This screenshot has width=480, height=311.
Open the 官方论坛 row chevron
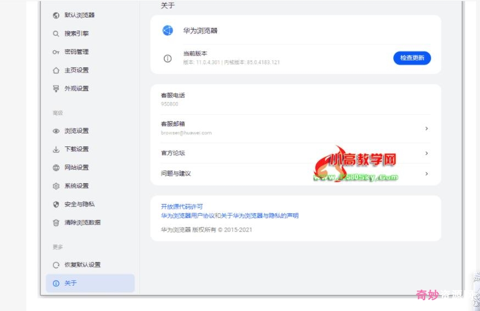pos(426,153)
